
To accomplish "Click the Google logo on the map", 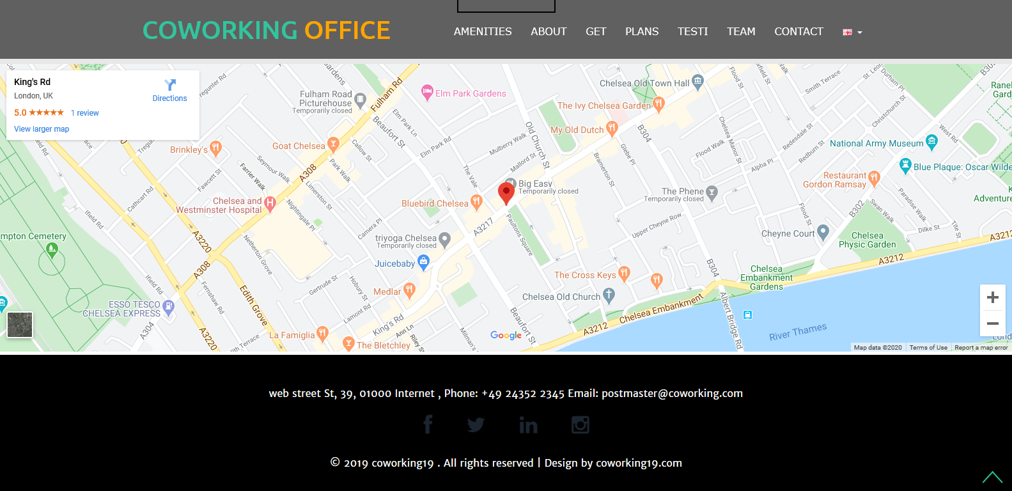I will click(506, 335).
